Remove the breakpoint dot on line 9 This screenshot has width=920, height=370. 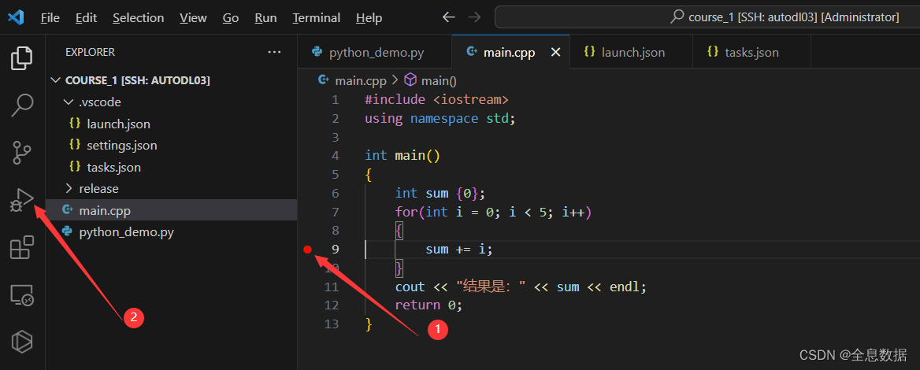pyautogui.click(x=307, y=250)
